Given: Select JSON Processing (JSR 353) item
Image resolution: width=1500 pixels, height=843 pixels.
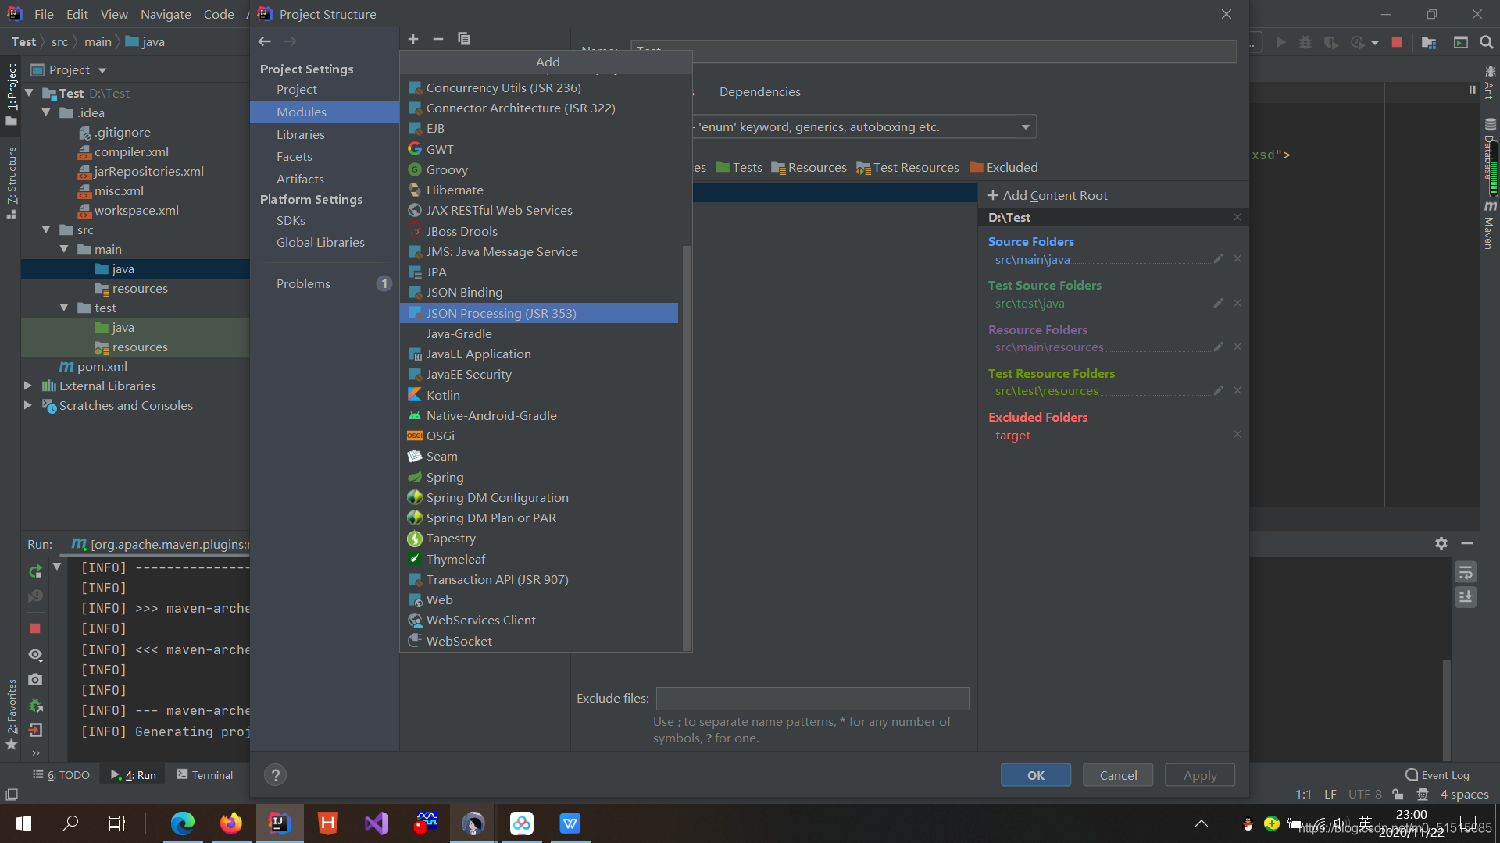Looking at the screenshot, I should click(539, 313).
